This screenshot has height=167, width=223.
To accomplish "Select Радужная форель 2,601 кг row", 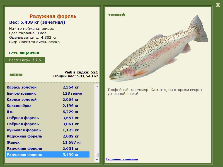I will click(48, 148).
